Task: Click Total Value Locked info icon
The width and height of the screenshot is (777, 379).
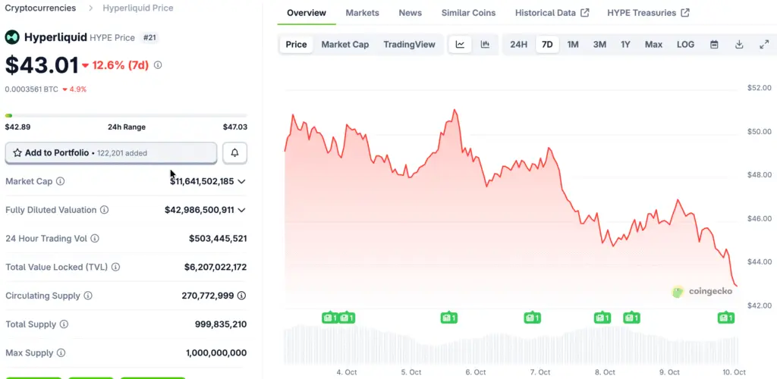Action: tap(115, 268)
